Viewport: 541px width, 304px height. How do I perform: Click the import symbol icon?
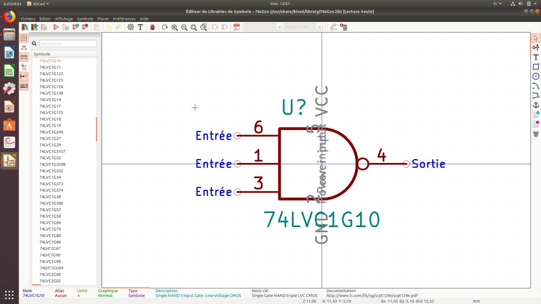coord(75,27)
